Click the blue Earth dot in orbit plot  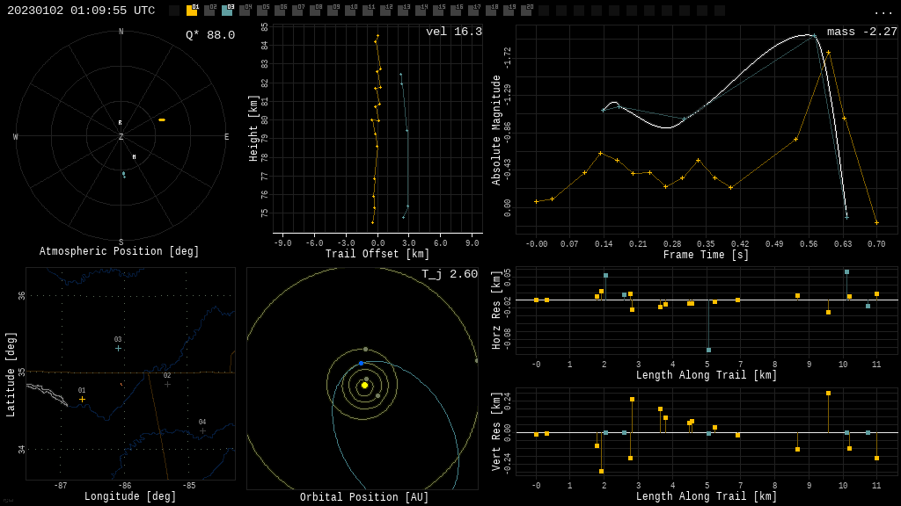(361, 363)
